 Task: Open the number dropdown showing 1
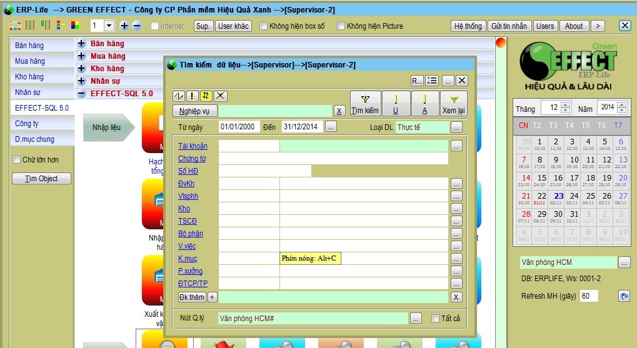pyautogui.click(x=109, y=26)
